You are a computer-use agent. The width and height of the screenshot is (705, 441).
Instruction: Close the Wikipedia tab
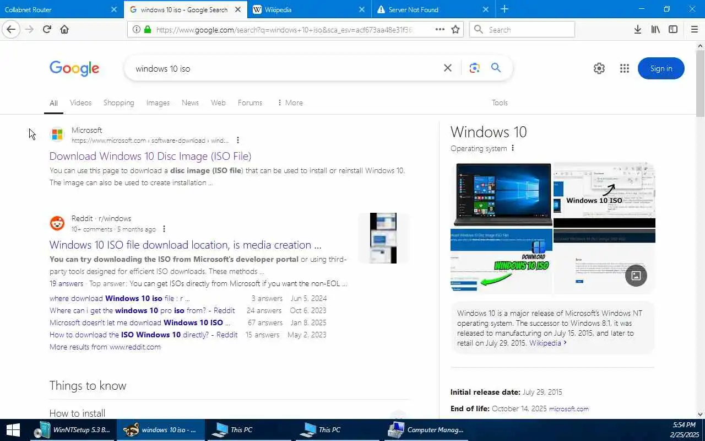(362, 9)
